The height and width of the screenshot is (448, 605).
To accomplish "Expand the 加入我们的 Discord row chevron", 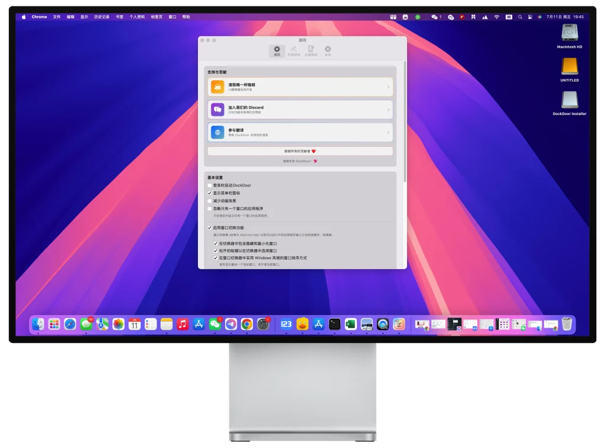I will coord(389,109).
